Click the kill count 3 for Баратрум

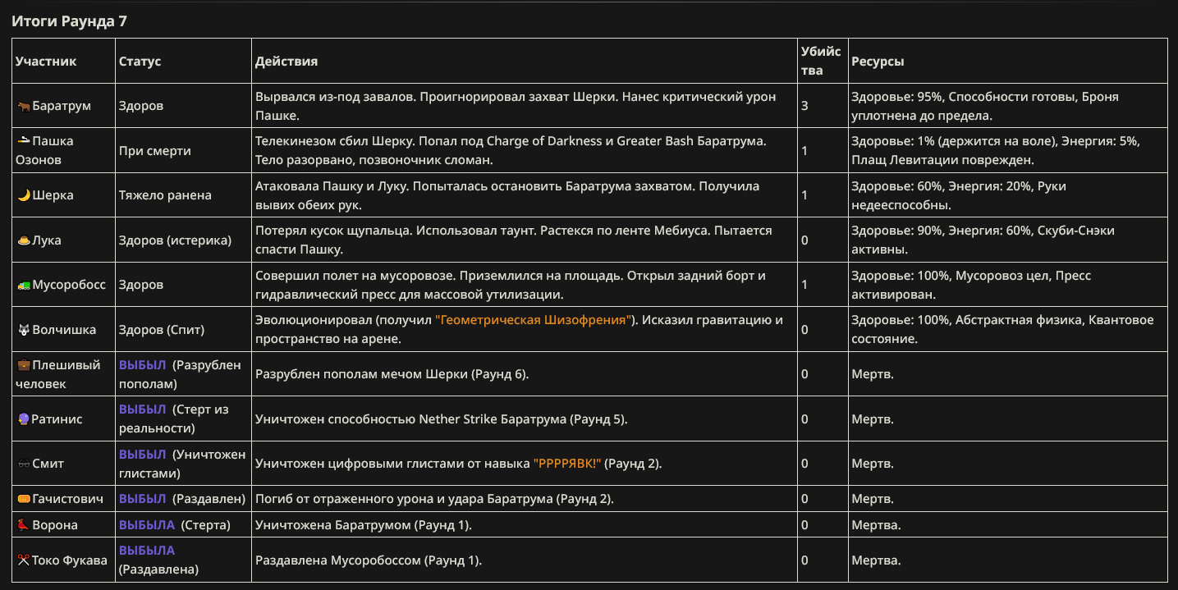(804, 106)
